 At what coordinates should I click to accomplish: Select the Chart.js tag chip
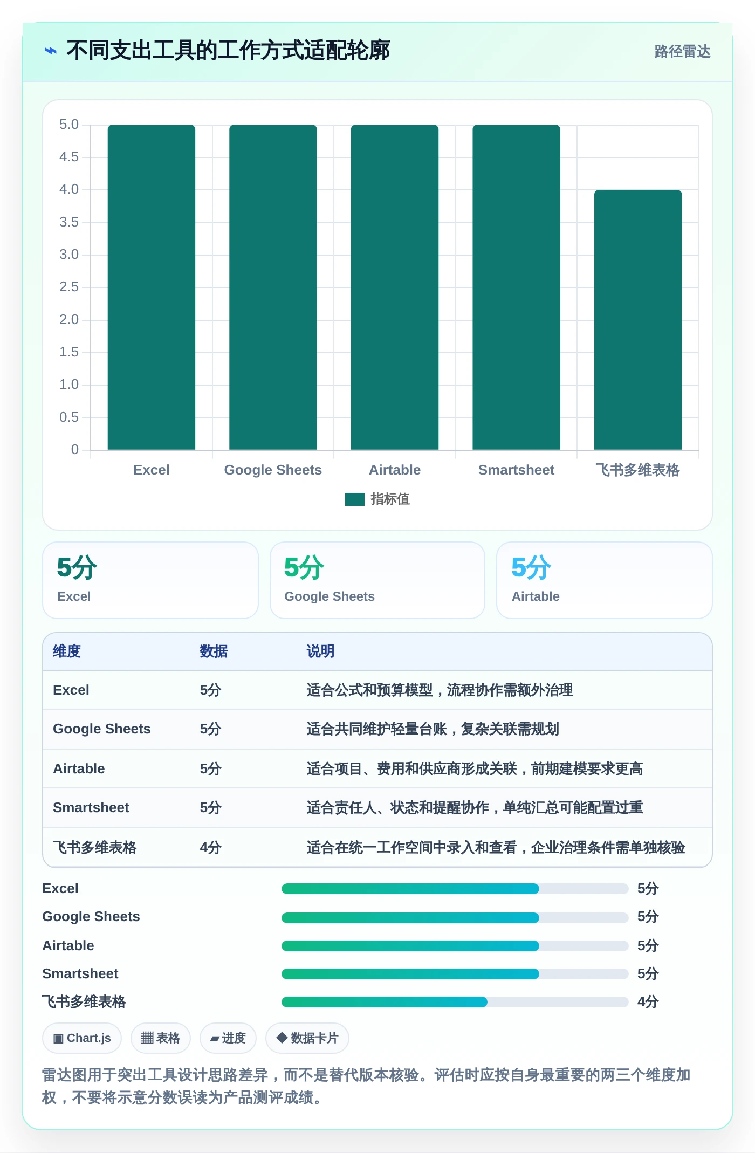(82, 1038)
